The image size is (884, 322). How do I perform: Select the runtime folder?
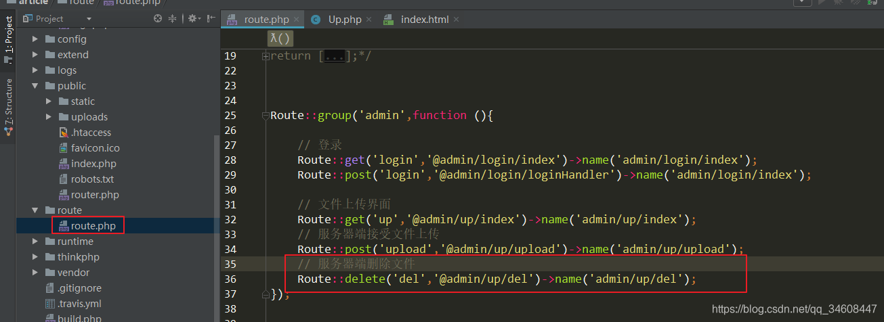tap(75, 241)
